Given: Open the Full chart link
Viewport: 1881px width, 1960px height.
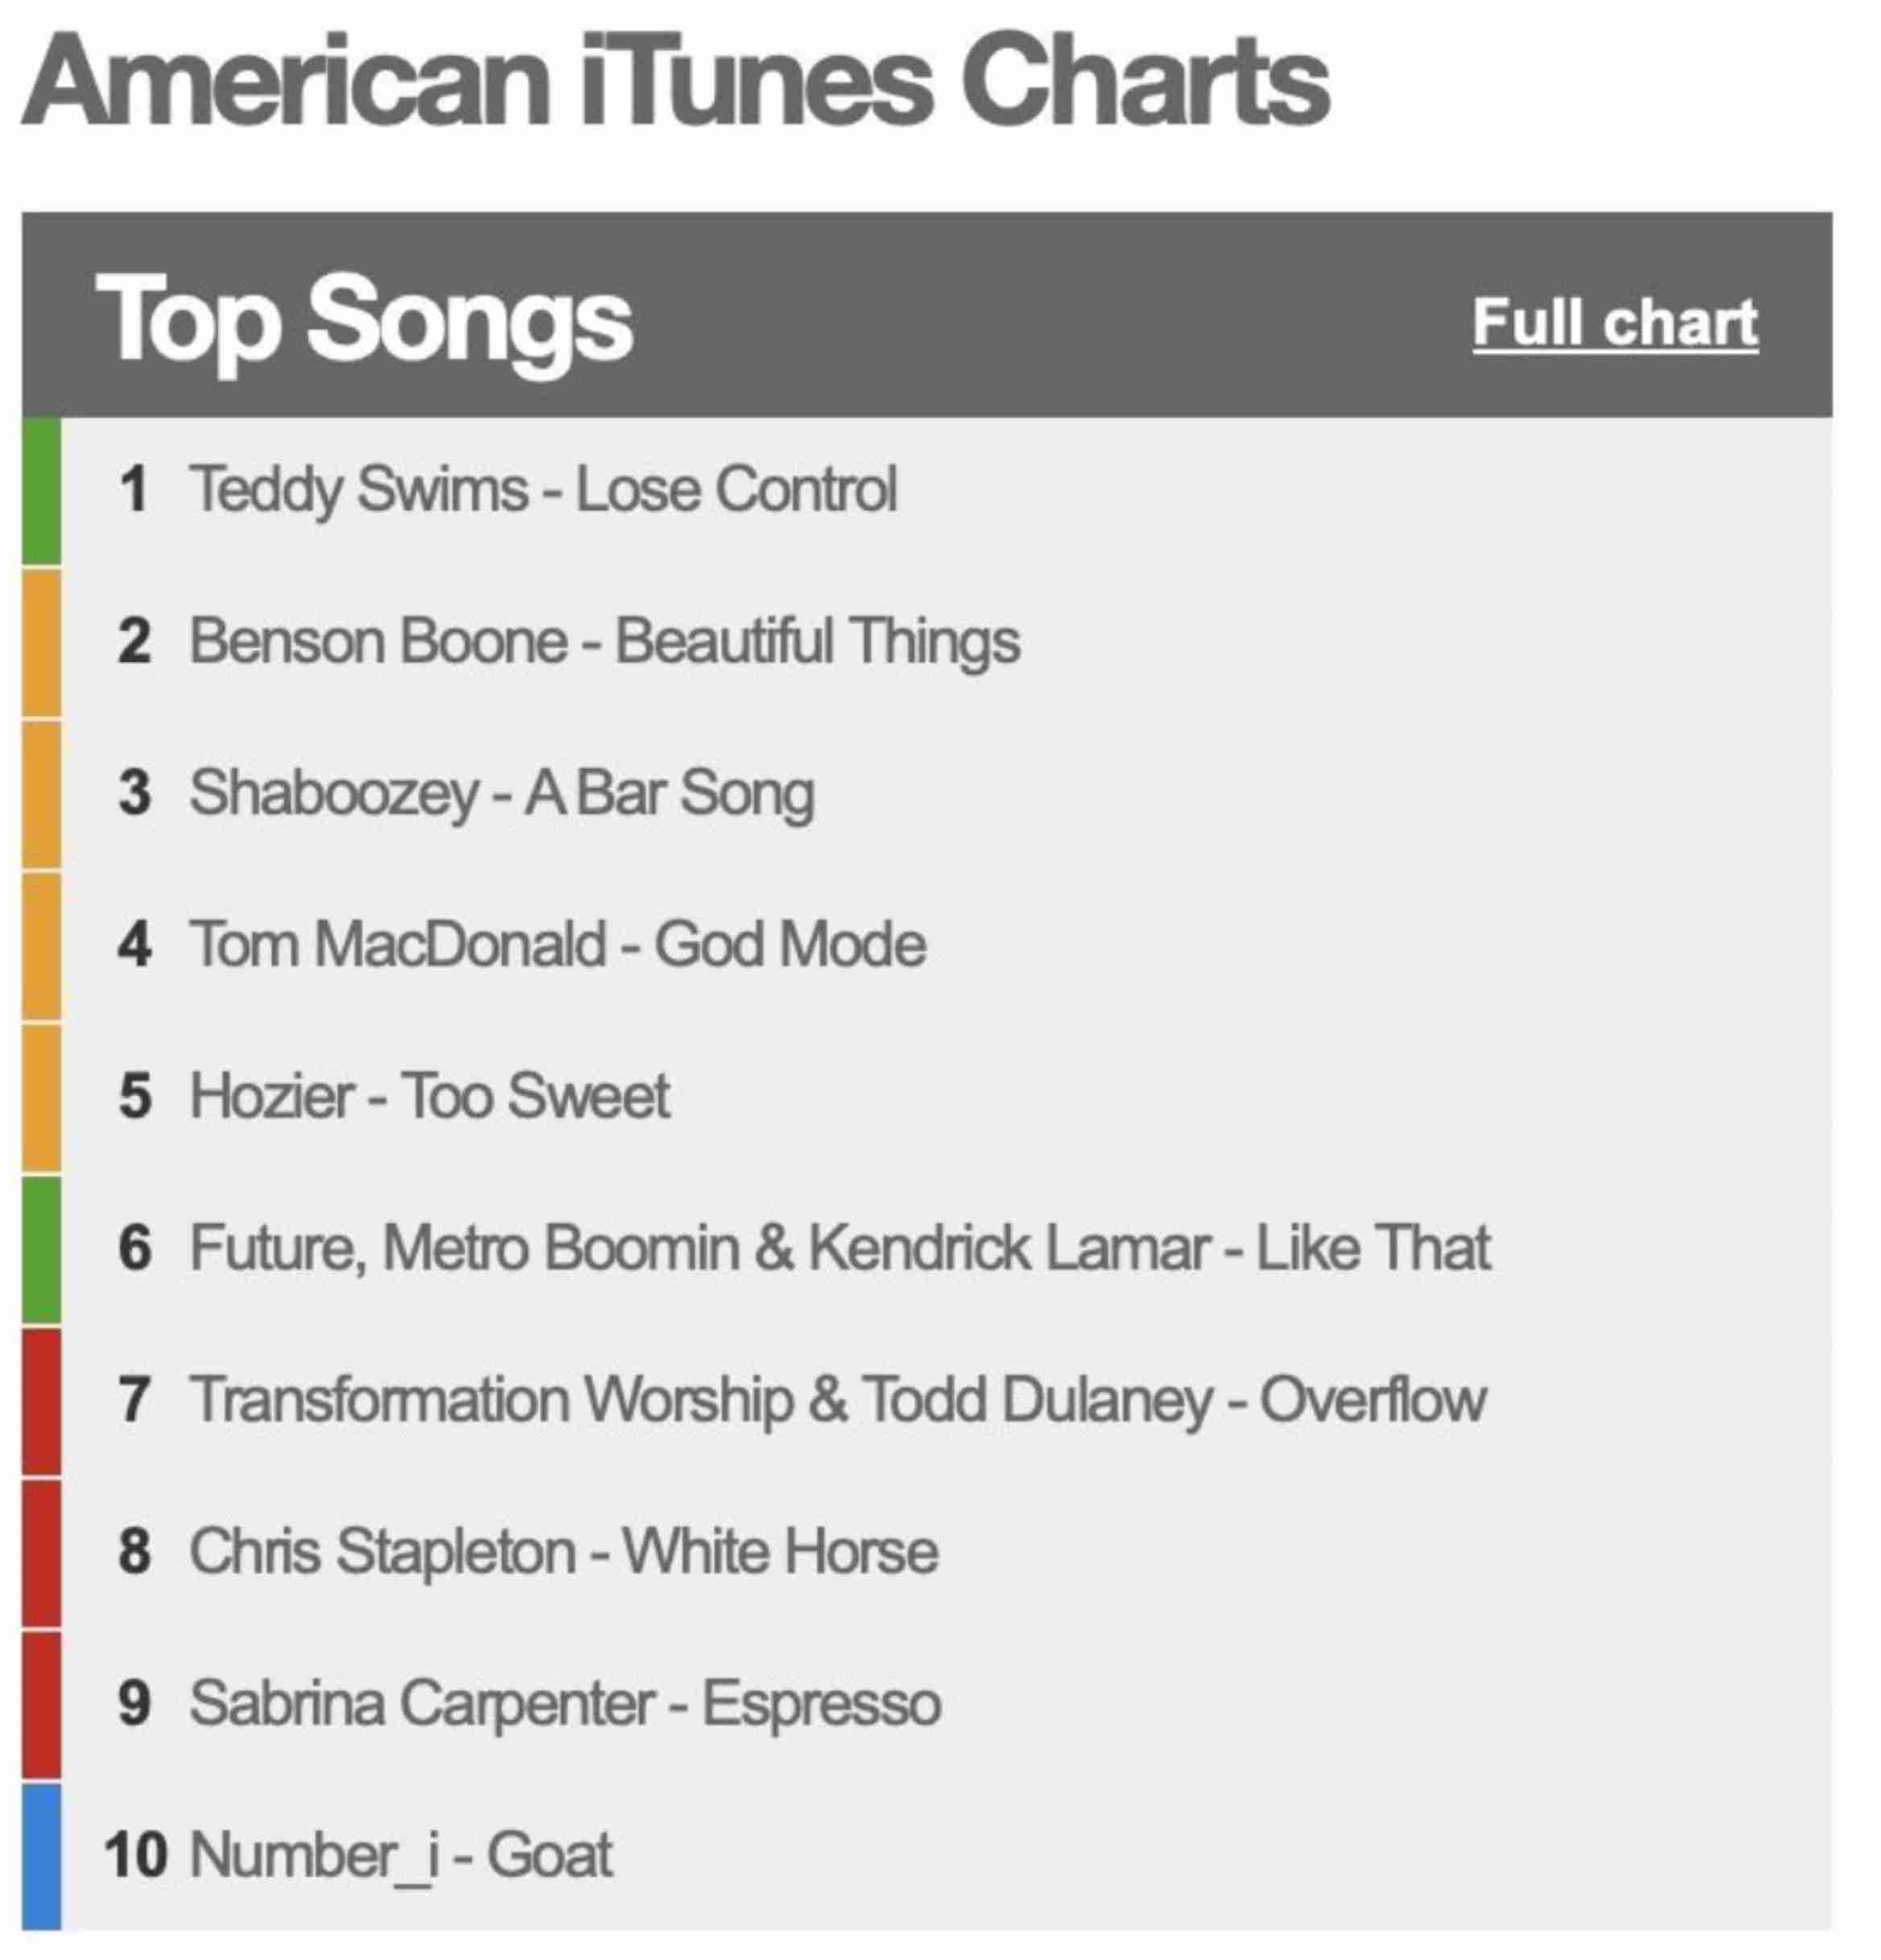Looking at the screenshot, I should coord(1615,322).
